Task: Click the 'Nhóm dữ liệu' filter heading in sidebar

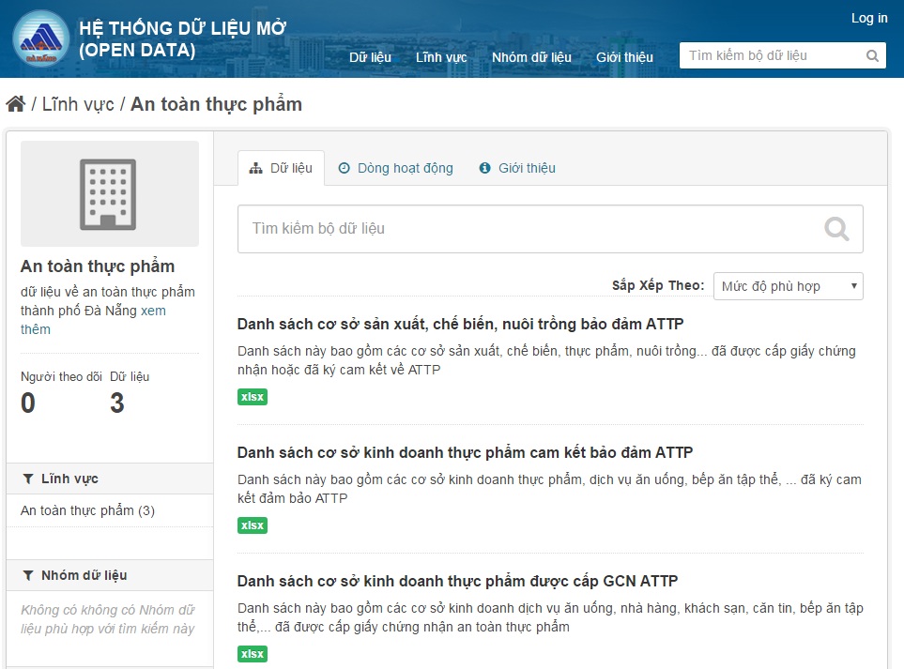Action: pos(84,576)
